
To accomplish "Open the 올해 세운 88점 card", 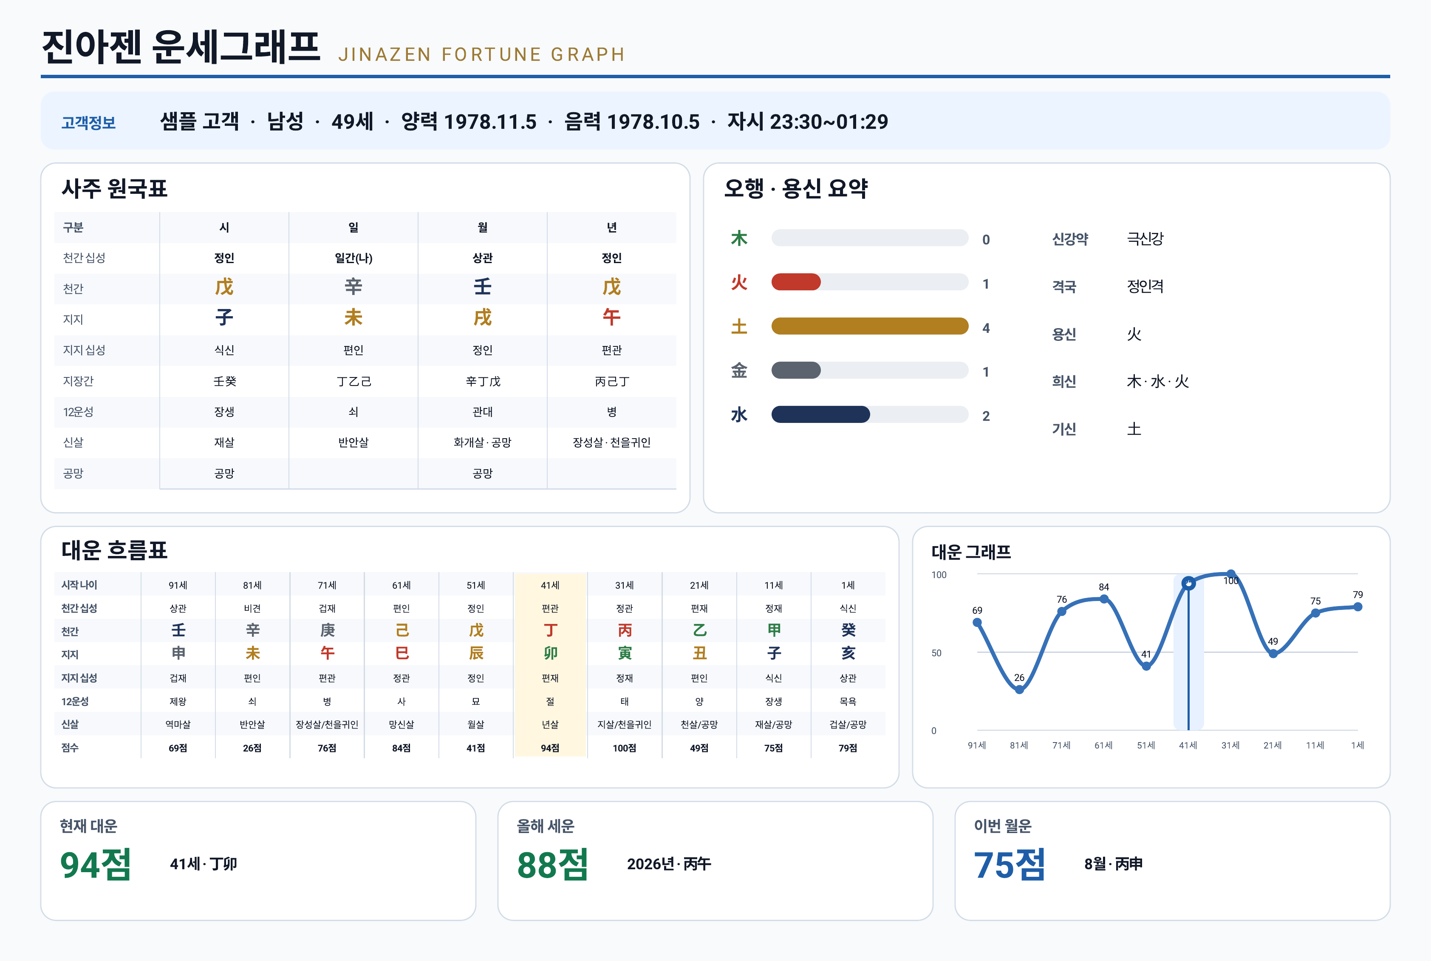I will click(715, 861).
